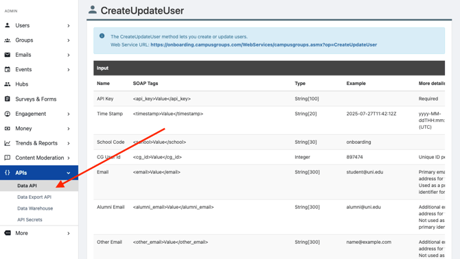Viewport: 460px width, 259px height.
Task: Open the Data Export API link
Action: coord(34,197)
